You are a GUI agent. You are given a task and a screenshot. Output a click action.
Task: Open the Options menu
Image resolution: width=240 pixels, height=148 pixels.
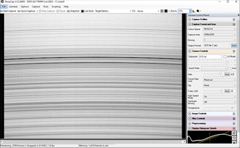[x=25, y=7]
